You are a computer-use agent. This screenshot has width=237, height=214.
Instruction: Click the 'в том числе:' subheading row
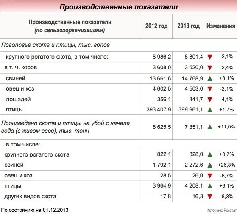[x=23, y=144]
